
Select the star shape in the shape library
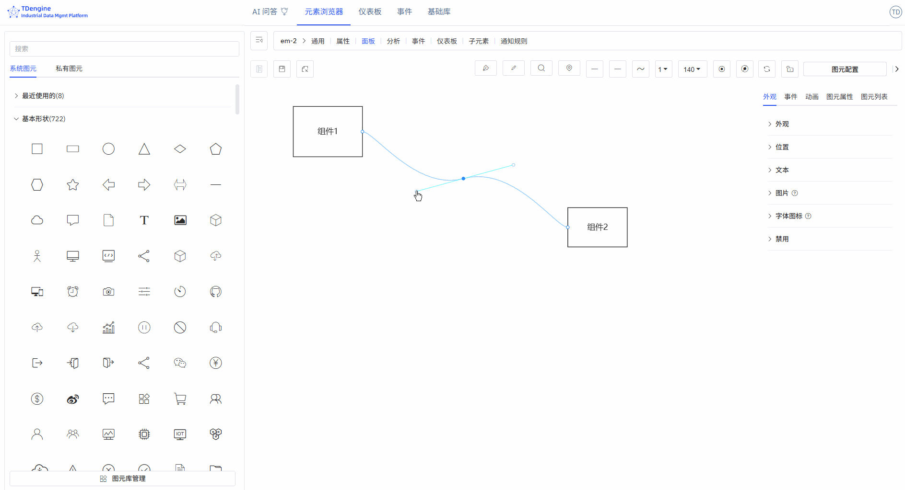(x=72, y=184)
